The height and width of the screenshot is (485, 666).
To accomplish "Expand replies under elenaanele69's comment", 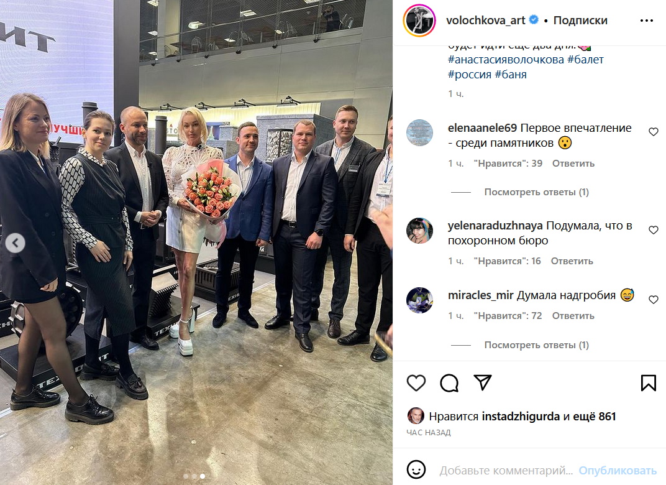I will click(x=536, y=192).
